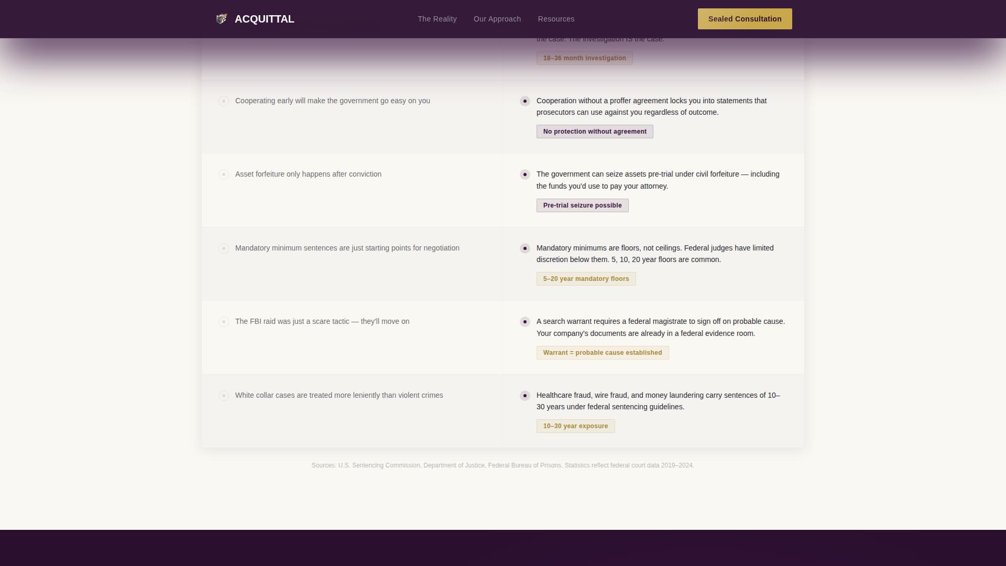Open the Resources nav link
Viewport: 1006px width, 566px height.
click(x=556, y=19)
